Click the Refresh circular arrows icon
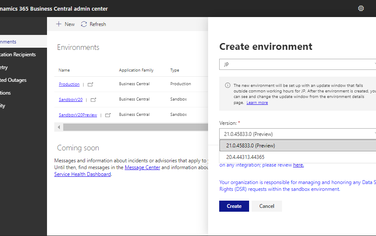Viewport: 376px width, 236px height. pos(84,24)
